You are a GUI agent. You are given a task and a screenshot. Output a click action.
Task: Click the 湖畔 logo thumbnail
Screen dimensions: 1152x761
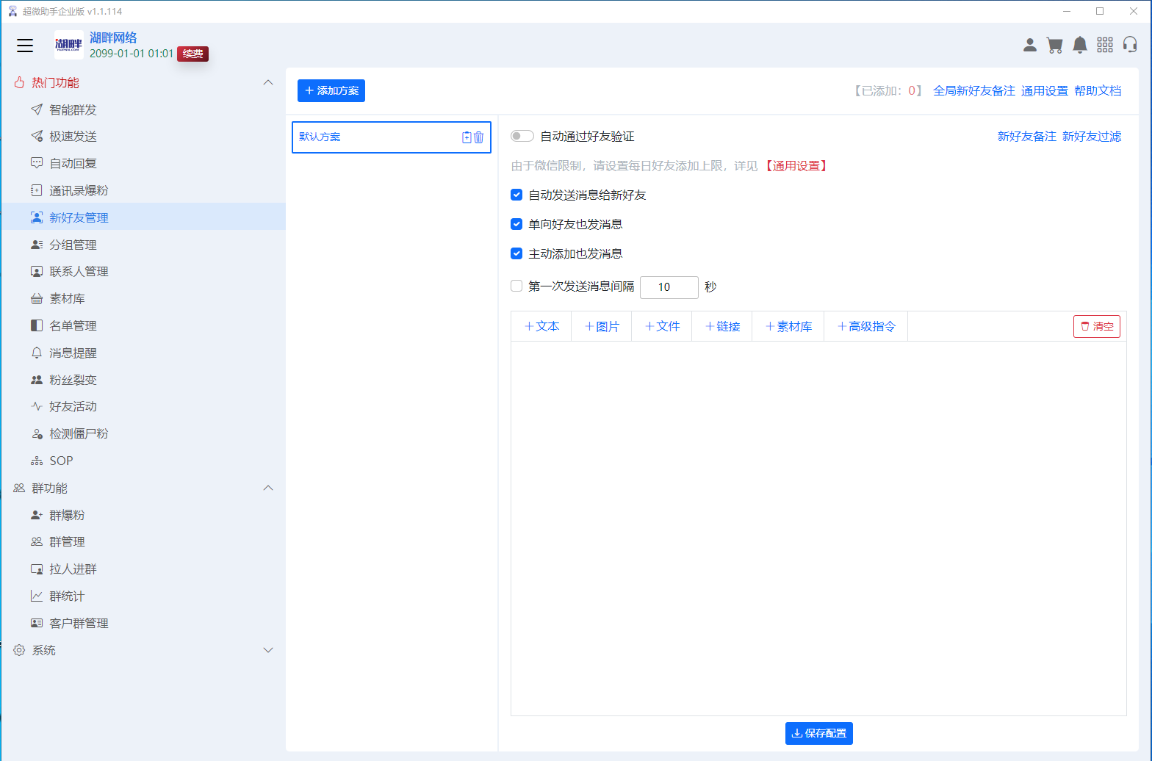click(68, 45)
